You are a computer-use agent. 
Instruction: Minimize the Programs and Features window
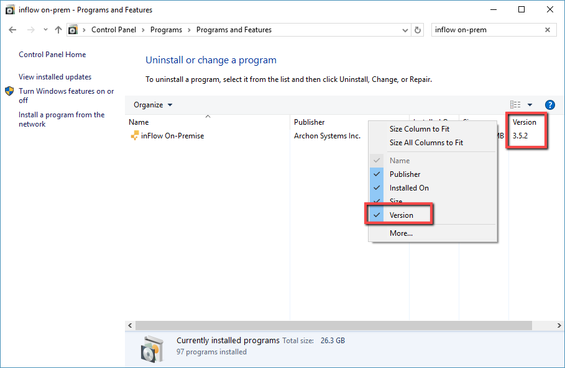494,10
